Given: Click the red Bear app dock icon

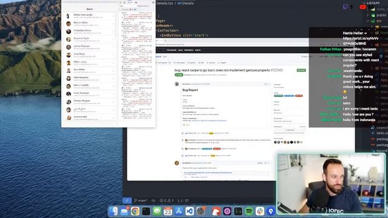Looking at the screenshot, I should [x=216, y=211].
